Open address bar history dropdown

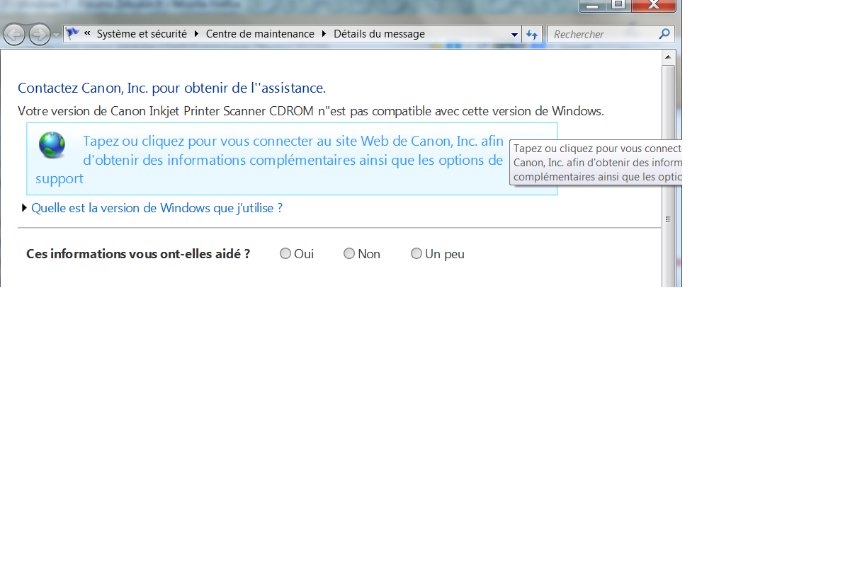click(x=515, y=35)
